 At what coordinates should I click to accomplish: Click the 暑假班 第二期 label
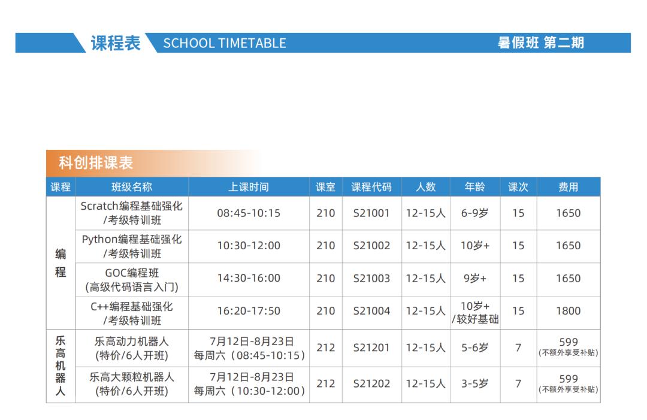pos(540,43)
